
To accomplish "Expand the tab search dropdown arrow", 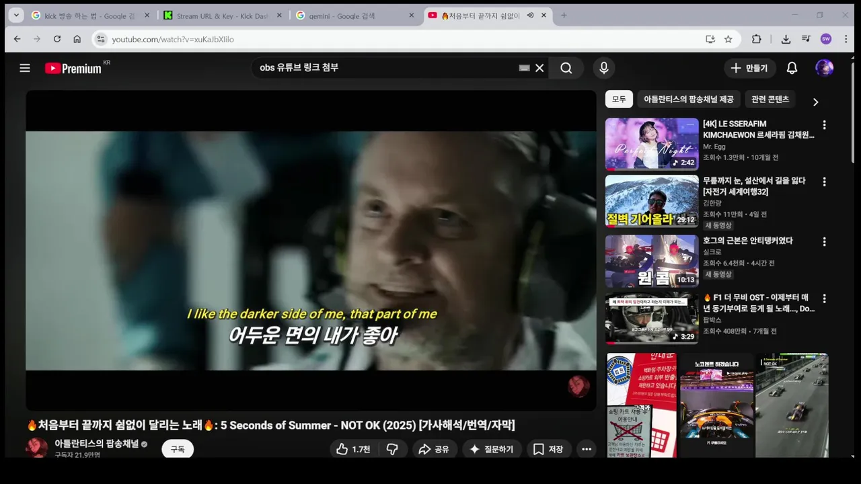I will pos(16,15).
